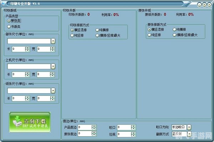Click the 纸张尺寸 combo box field
214x142 pixels.
click(29, 91)
